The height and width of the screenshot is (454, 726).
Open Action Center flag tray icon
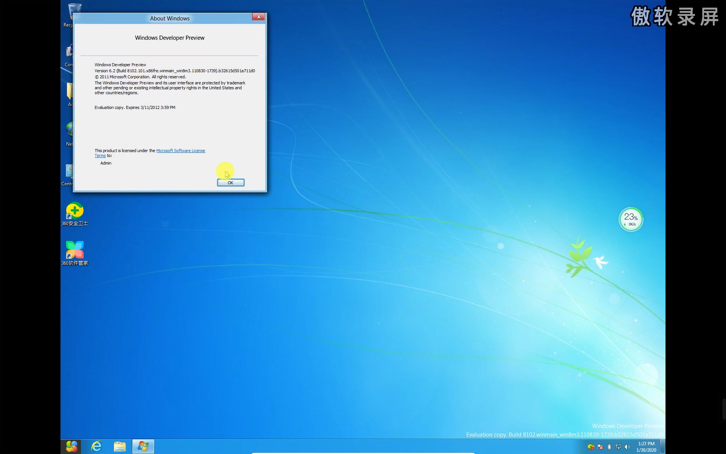pyautogui.click(x=600, y=447)
